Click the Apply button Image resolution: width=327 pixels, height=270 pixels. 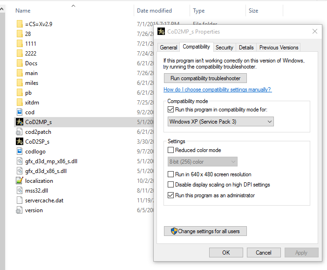(x=301, y=253)
